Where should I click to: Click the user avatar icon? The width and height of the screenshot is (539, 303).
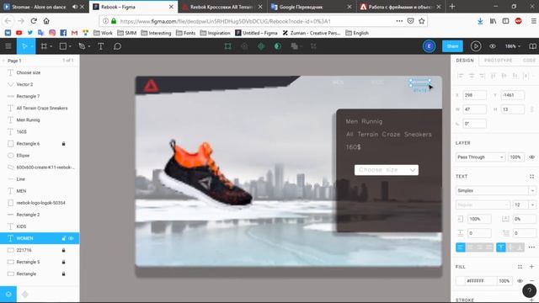pos(429,46)
